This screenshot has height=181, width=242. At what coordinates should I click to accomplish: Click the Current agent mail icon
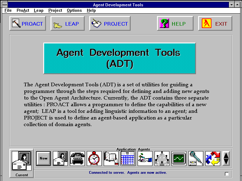[21, 161]
